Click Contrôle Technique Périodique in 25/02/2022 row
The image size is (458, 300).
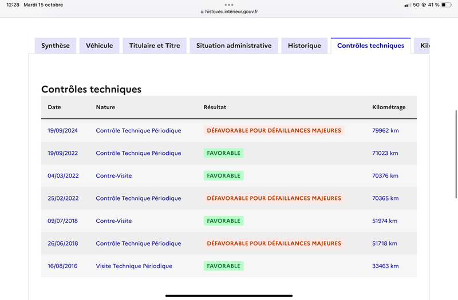coord(139,198)
